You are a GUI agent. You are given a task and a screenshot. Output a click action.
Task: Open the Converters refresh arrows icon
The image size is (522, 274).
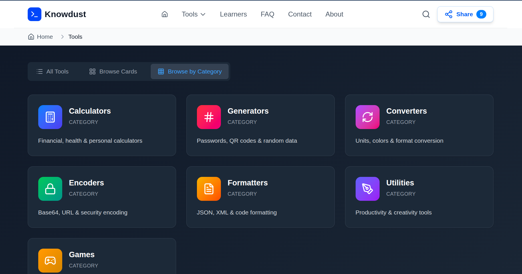[x=368, y=117]
